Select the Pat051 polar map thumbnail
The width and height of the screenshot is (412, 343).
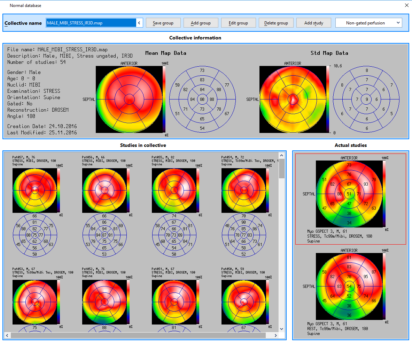coord(174,302)
